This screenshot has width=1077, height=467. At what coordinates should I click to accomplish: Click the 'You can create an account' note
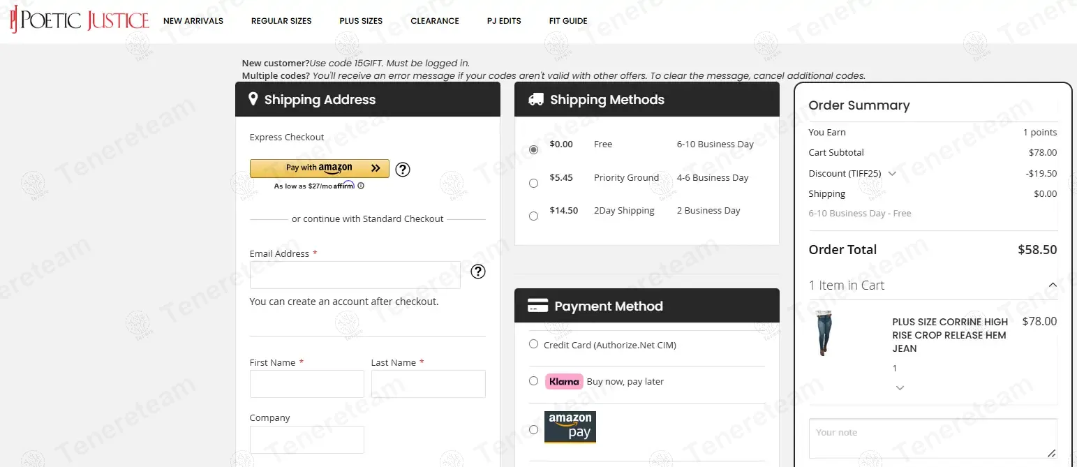point(344,302)
